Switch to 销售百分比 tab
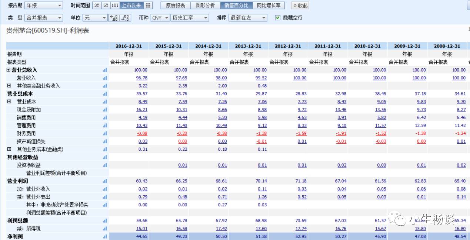The height and width of the screenshot is (240, 470). pyautogui.click(x=236, y=6)
